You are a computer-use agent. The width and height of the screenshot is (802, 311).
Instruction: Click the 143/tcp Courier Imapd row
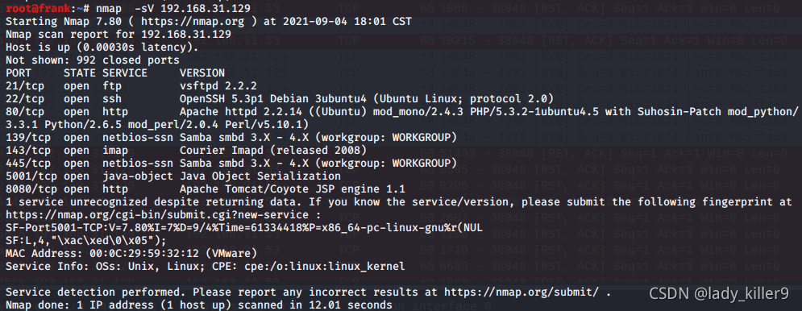[186, 150]
